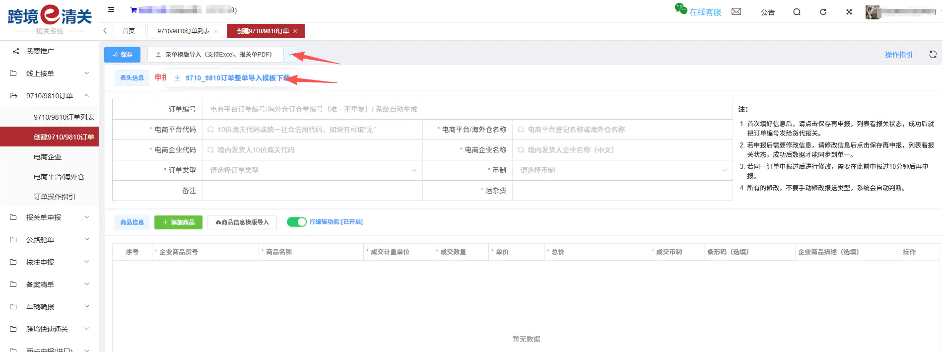The height and width of the screenshot is (352, 942).
Task: Select 表头信息 section label
Action: pos(132,77)
